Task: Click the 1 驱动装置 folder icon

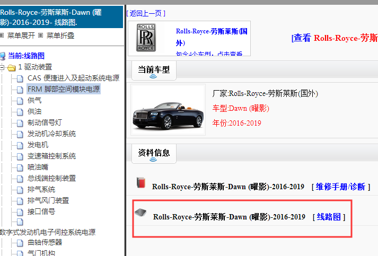Action: [x=12, y=67]
